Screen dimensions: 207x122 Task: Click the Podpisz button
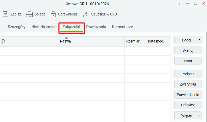click(188, 74)
